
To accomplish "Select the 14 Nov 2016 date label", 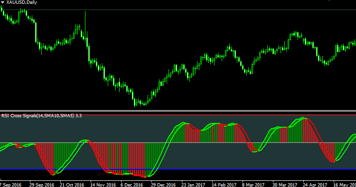I will 103,185.
